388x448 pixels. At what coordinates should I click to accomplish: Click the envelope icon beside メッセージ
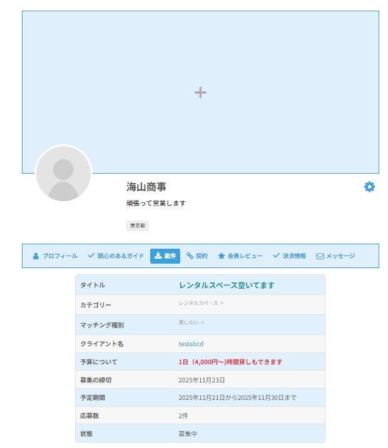pos(320,256)
